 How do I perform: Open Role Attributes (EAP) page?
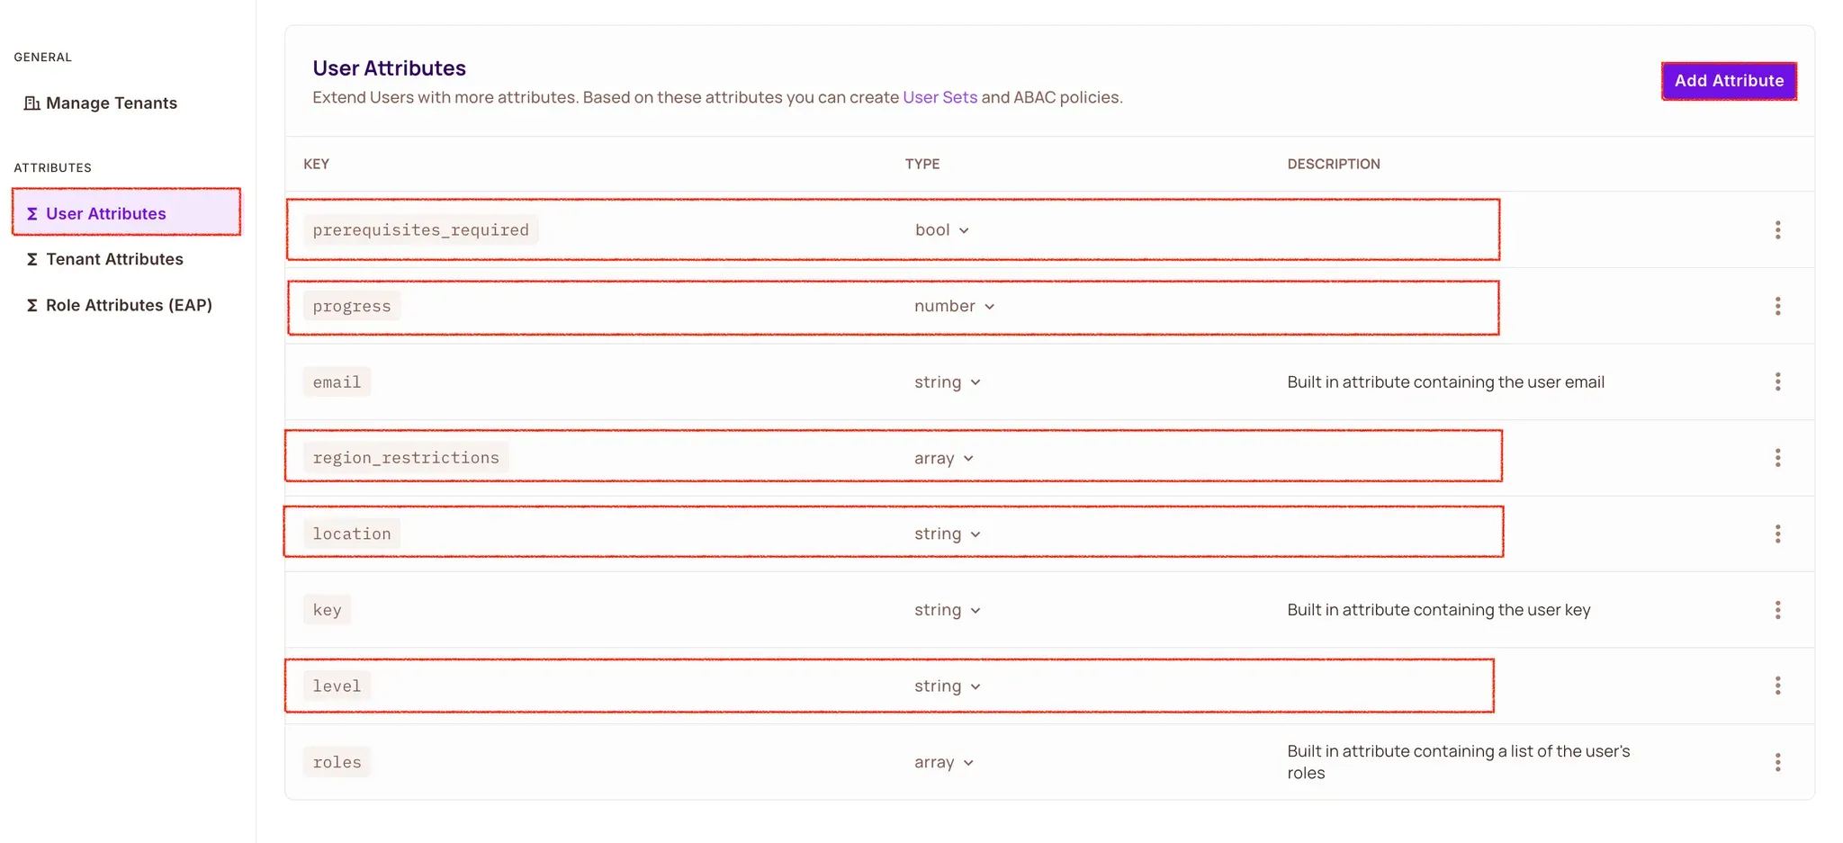pos(129,305)
